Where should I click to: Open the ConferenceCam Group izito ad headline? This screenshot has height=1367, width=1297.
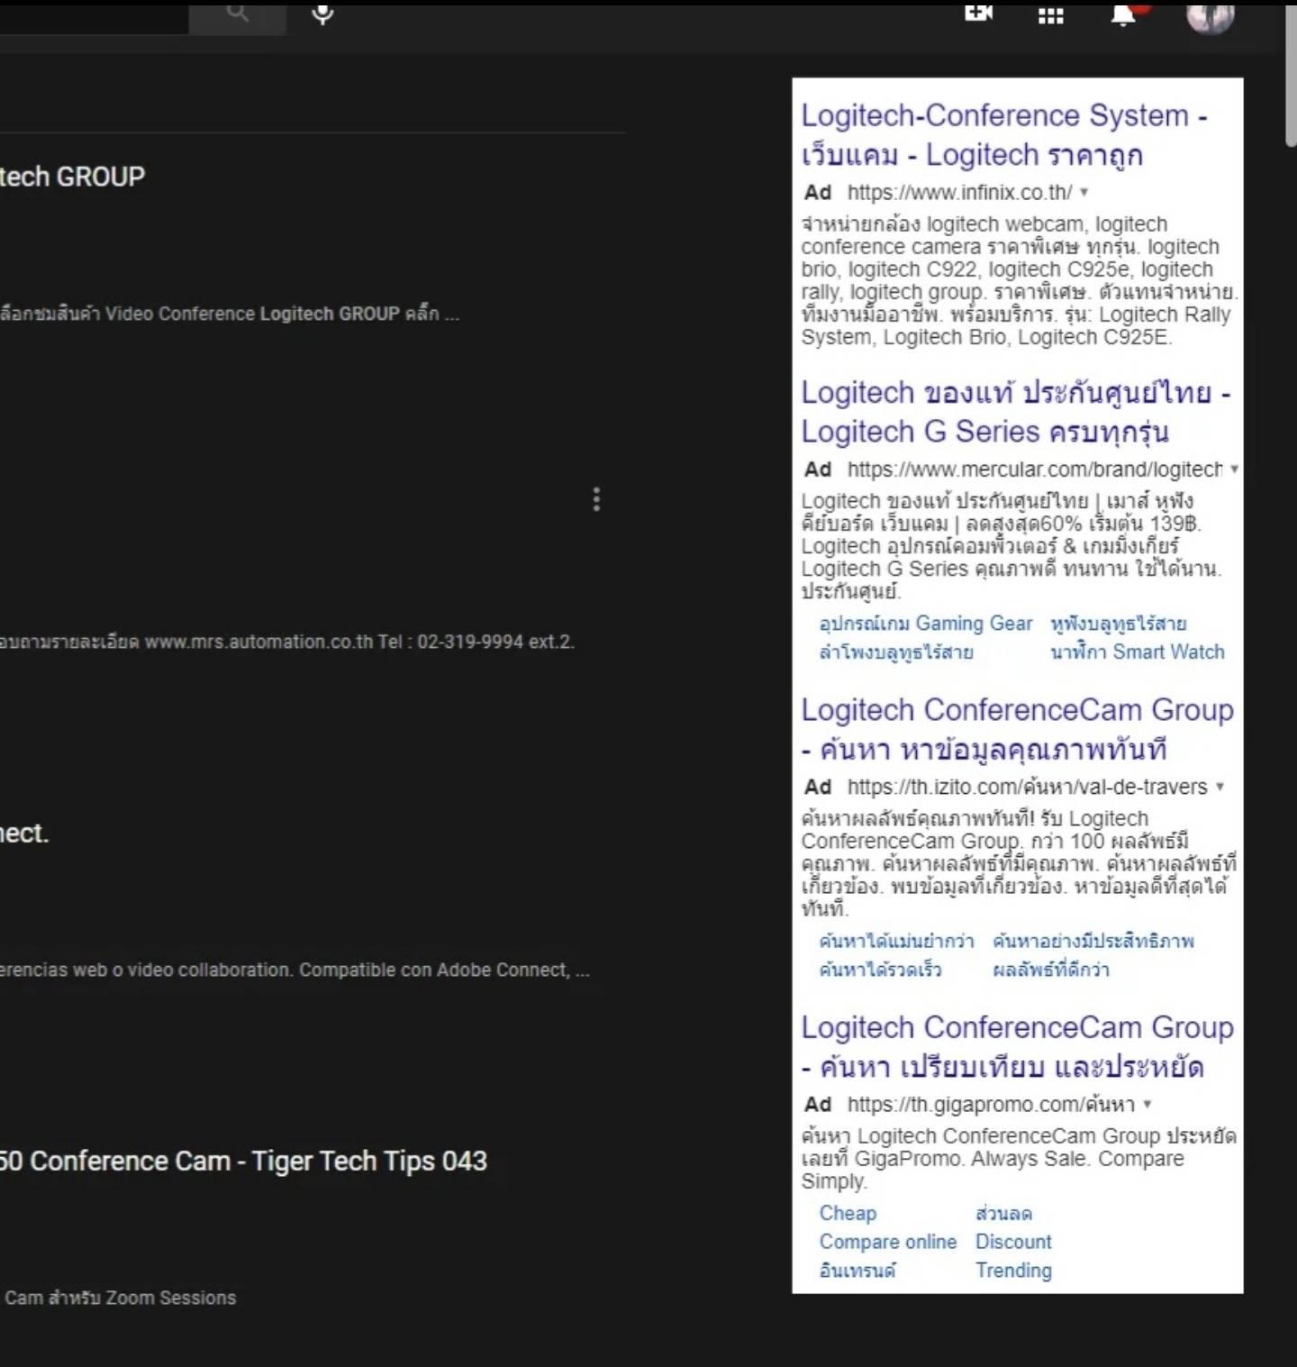(1017, 729)
